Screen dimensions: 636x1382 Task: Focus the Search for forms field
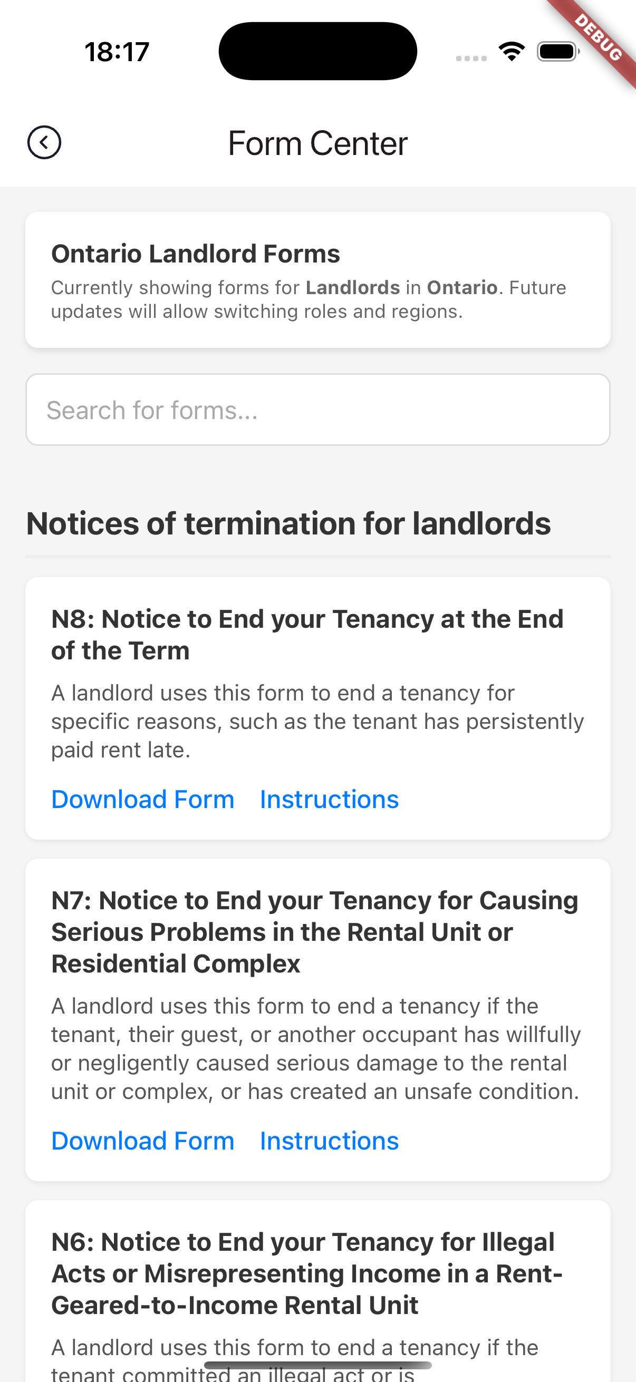coord(317,410)
